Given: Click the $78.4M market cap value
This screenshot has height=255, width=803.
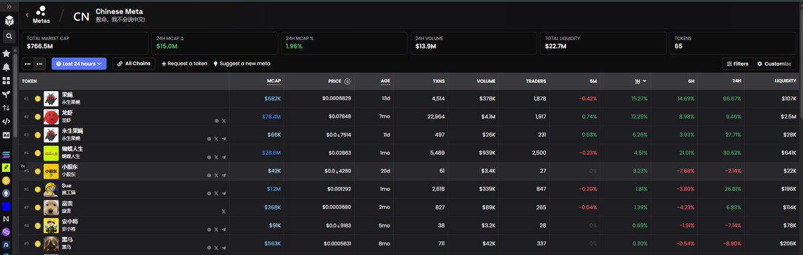Looking at the screenshot, I should [x=272, y=116].
